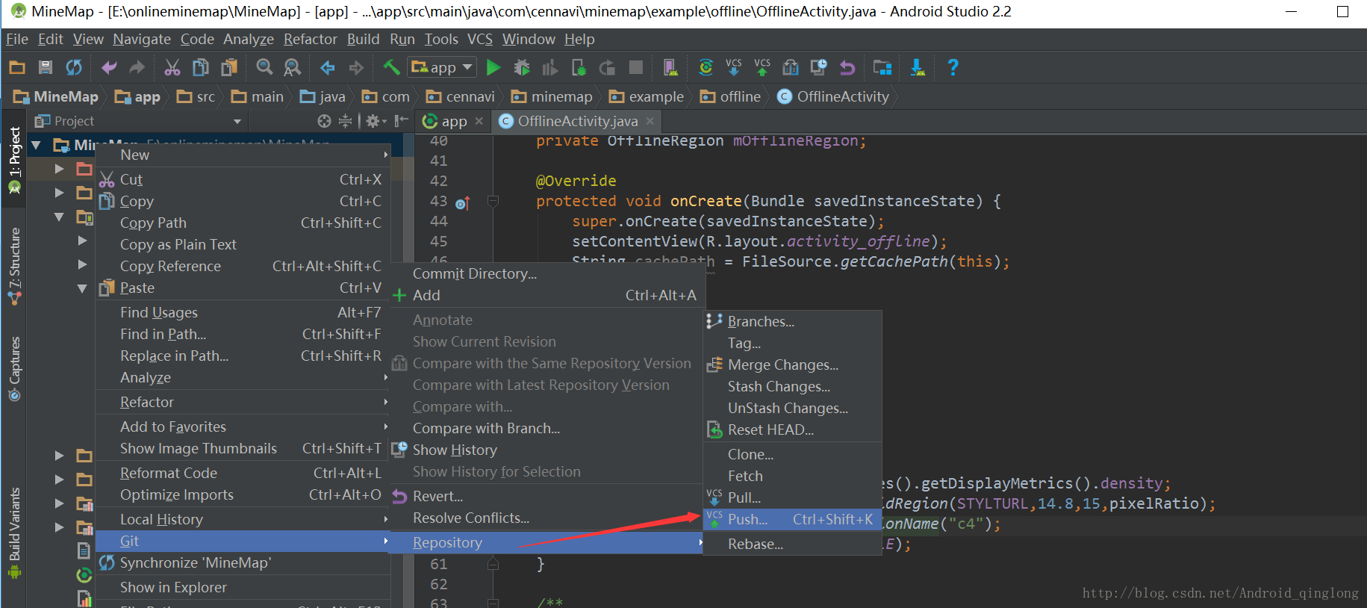Open Project panel gear settings
This screenshot has height=608, width=1367.
click(376, 121)
